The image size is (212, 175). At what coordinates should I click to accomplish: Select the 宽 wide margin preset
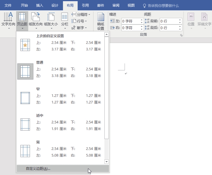[x=61, y=151]
